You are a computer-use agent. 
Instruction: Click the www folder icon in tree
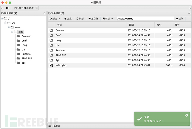pyautogui.click(x=12, y=27)
